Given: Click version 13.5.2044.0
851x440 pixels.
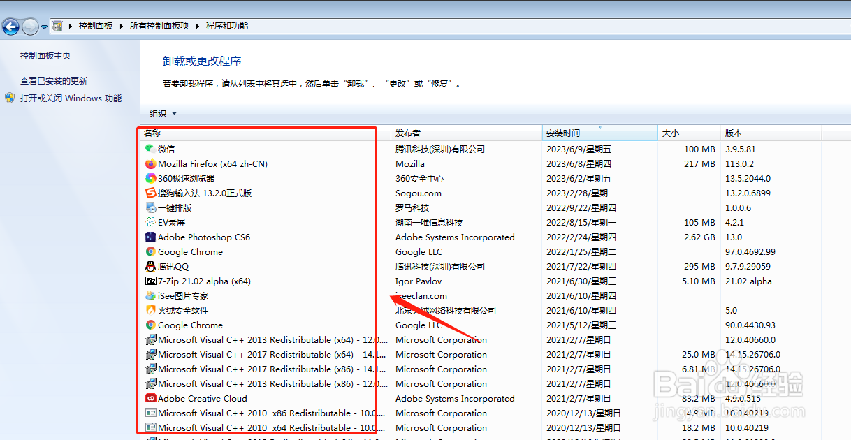Looking at the screenshot, I should [x=748, y=178].
